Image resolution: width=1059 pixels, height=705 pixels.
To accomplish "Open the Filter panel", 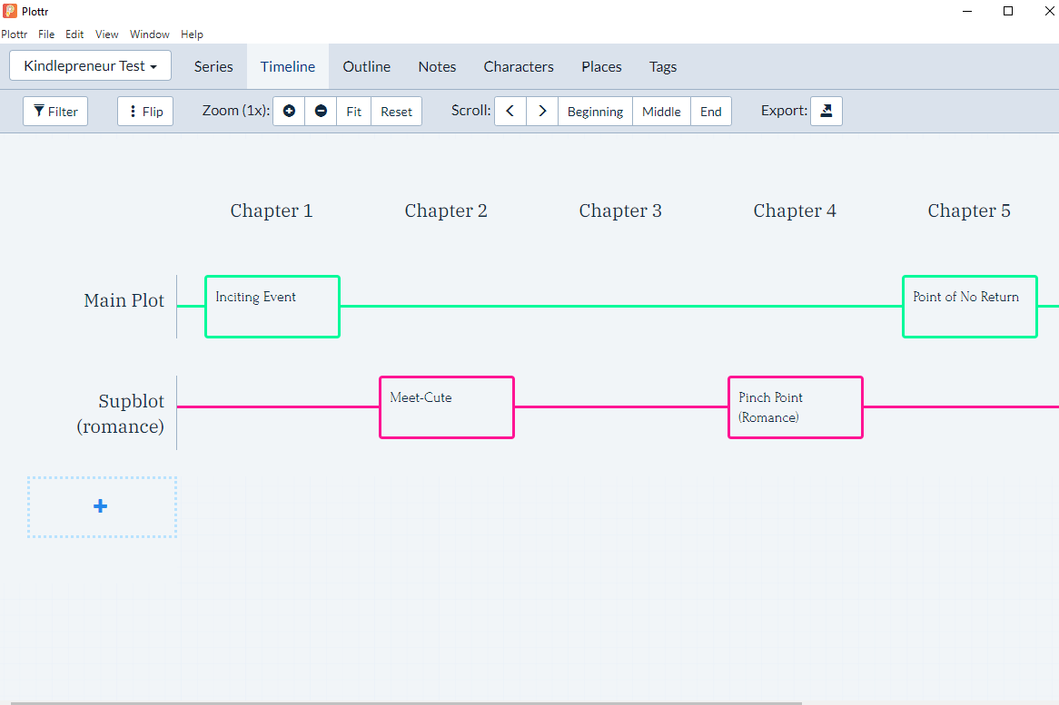I will [x=54, y=111].
